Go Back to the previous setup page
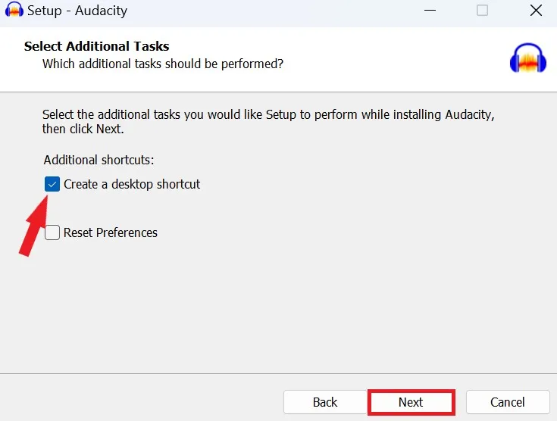This screenshot has height=421, width=557. pyautogui.click(x=324, y=402)
